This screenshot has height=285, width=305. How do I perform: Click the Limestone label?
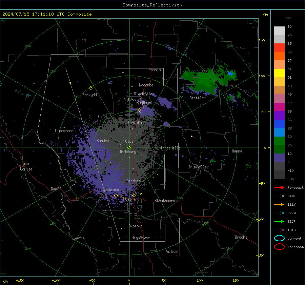tap(64, 131)
